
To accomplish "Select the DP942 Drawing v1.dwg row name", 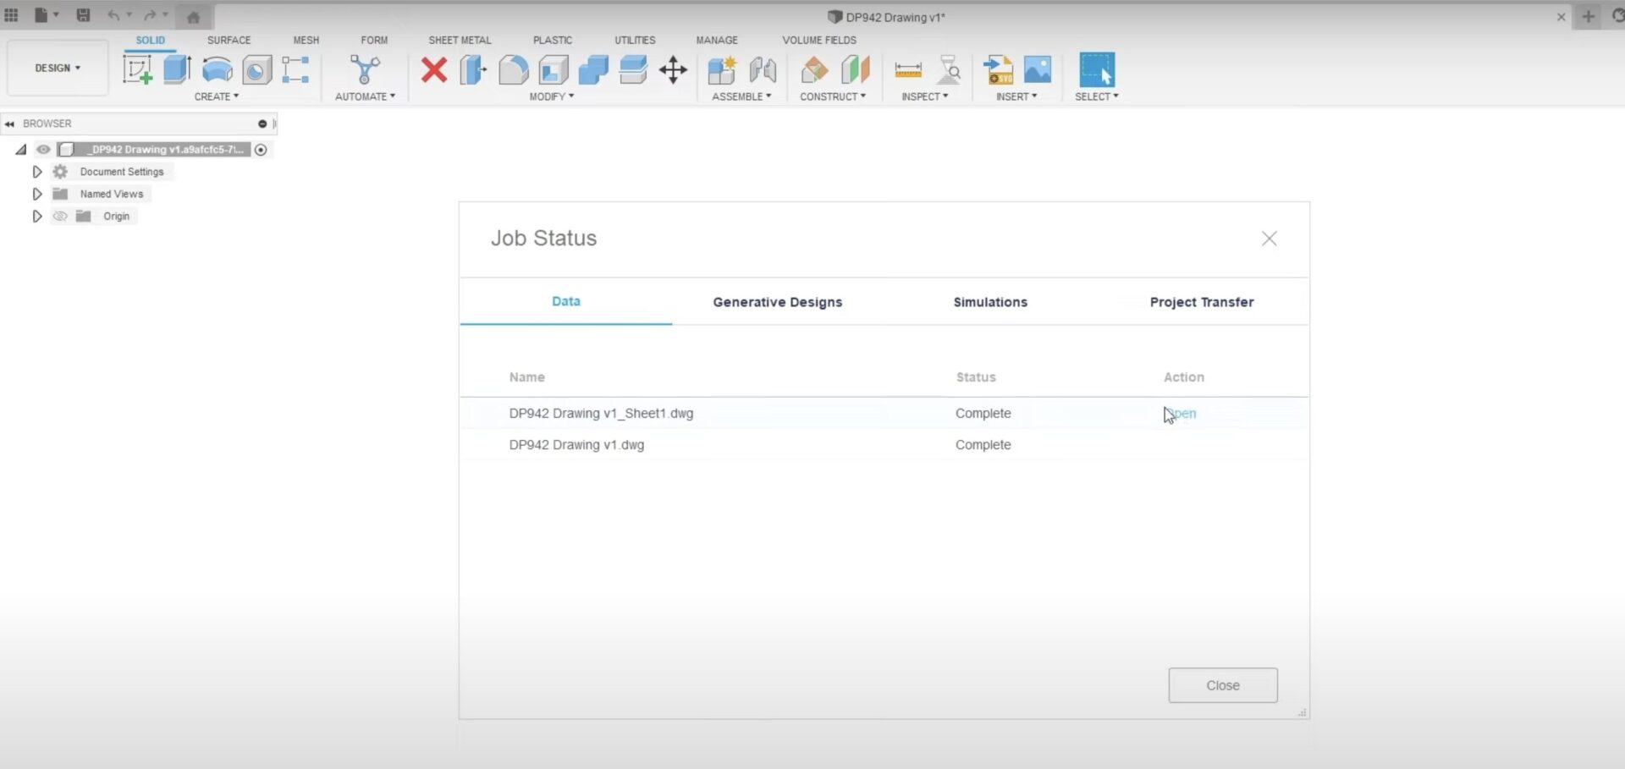I will 576,445.
